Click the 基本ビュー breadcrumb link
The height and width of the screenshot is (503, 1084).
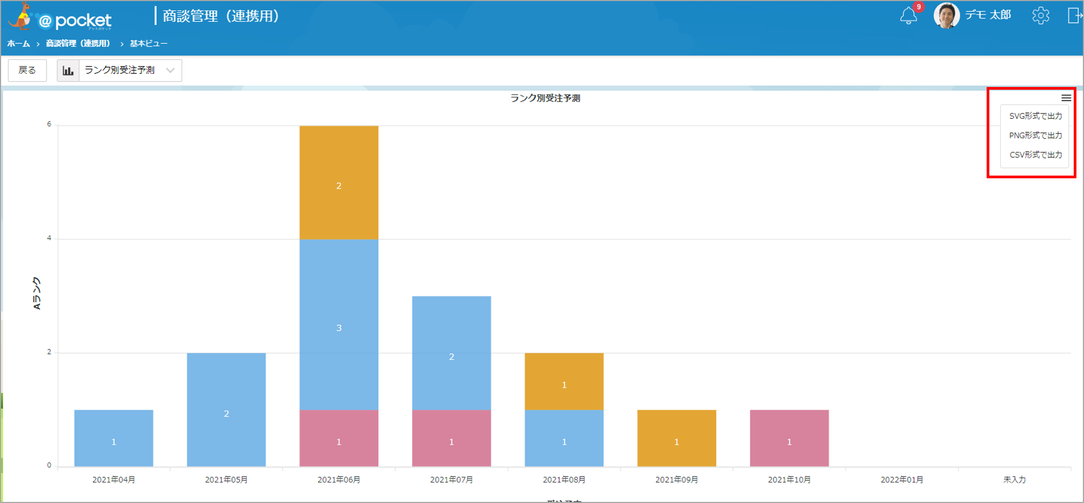coord(149,44)
